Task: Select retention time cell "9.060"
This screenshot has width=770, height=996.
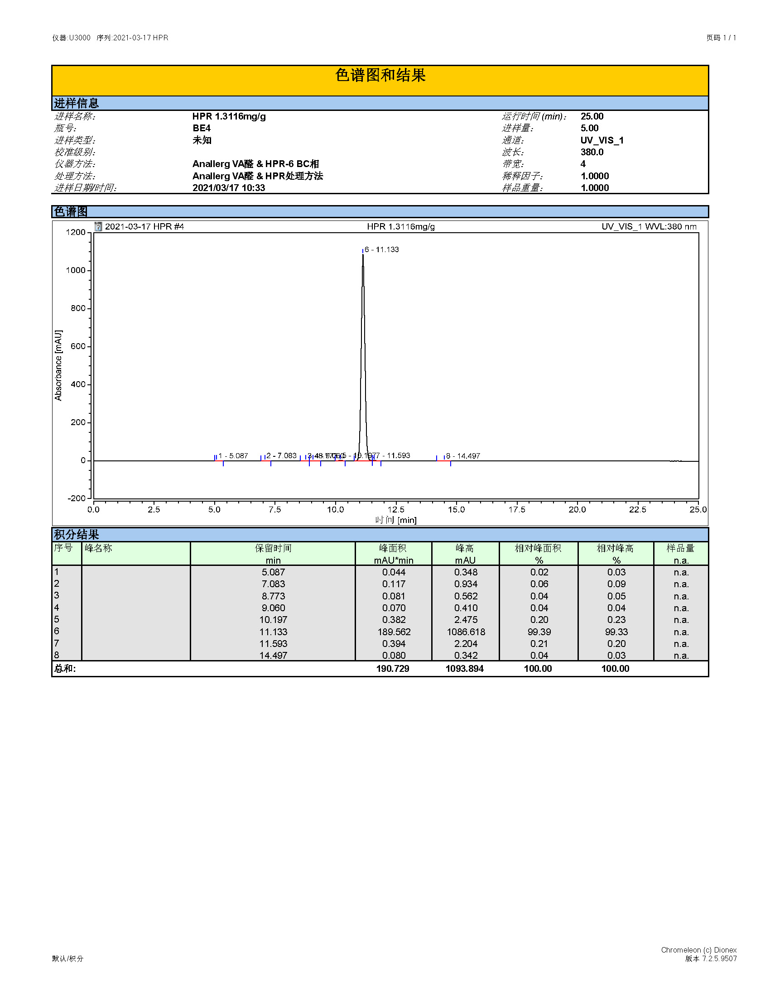Action: 273,608
